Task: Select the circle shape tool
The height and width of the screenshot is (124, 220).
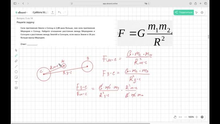Action: coord(16,72)
